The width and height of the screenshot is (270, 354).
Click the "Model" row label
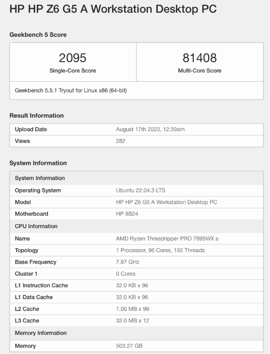click(x=23, y=202)
